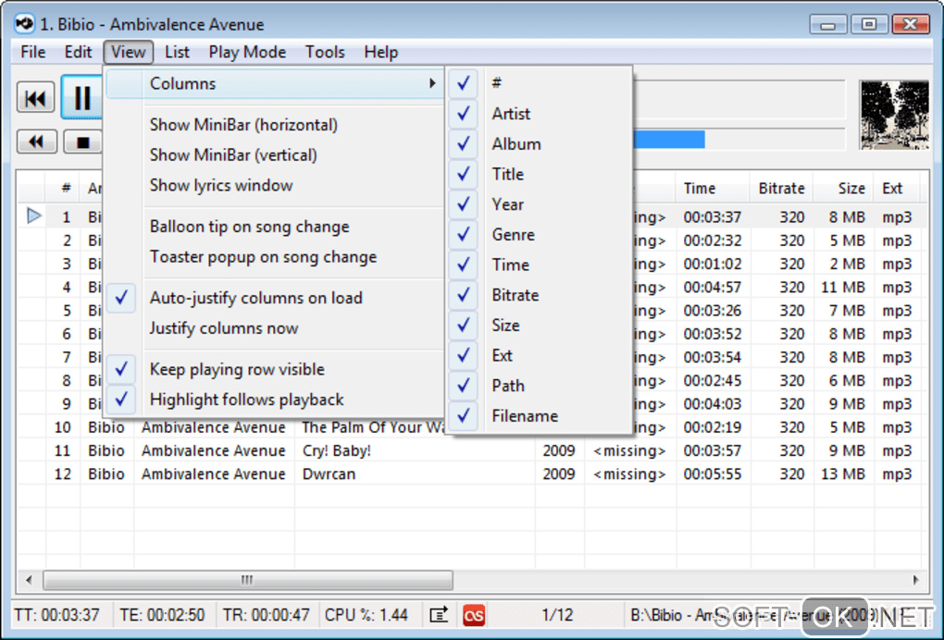Click the scroll right arrow
The width and height of the screenshot is (944, 640).
click(x=915, y=580)
